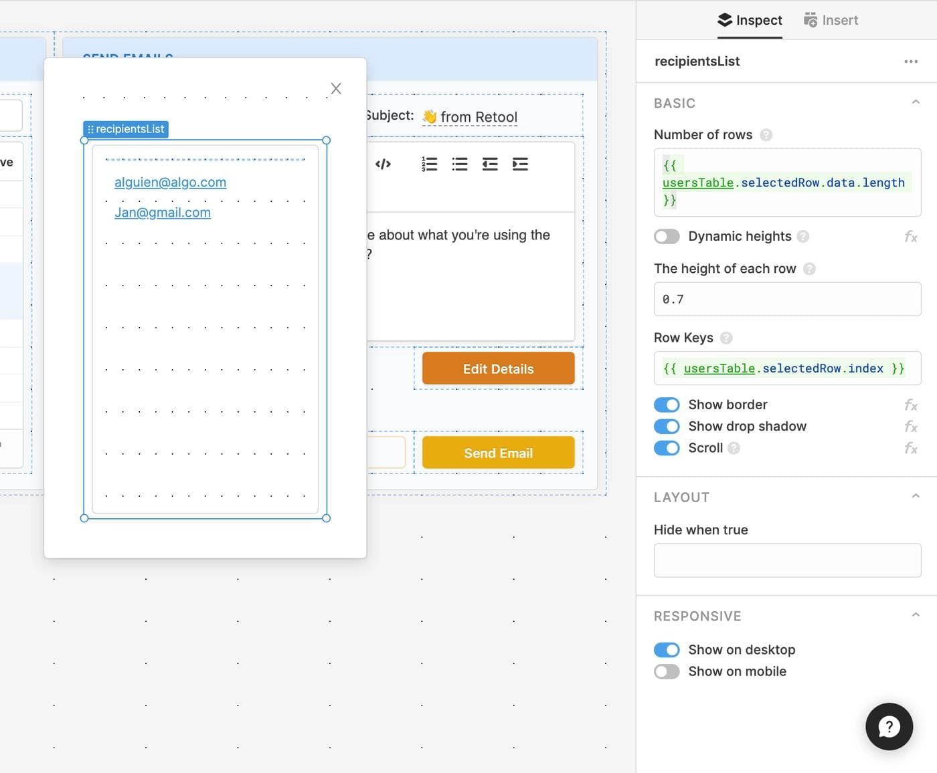Open the recipientsList three-dot options menu
This screenshot has width=937, height=773.
pyautogui.click(x=910, y=62)
